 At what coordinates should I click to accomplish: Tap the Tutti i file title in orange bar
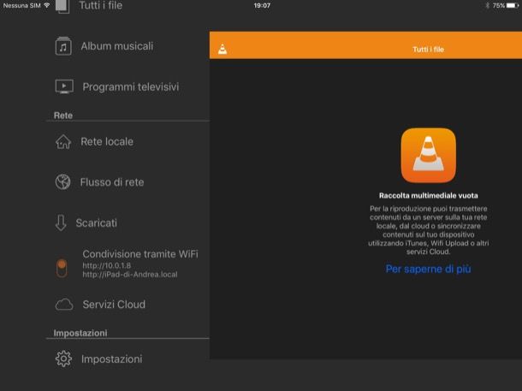[x=428, y=50]
